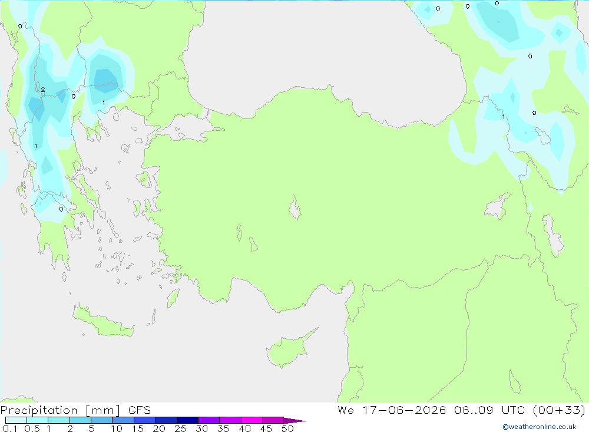Choose the 15–20 mm legend color swatch
This screenshot has width=589, height=432.
[145, 420]
